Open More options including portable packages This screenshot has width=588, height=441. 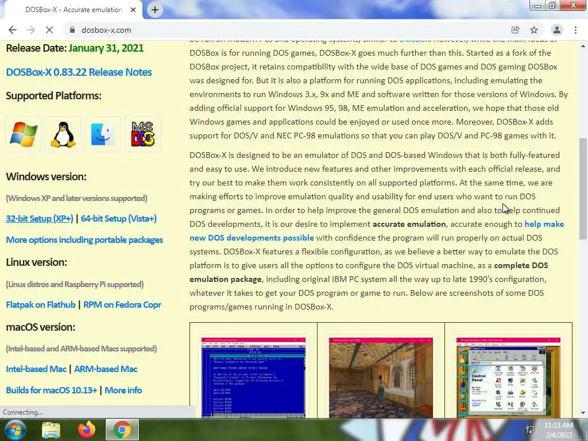pos(84,239)
